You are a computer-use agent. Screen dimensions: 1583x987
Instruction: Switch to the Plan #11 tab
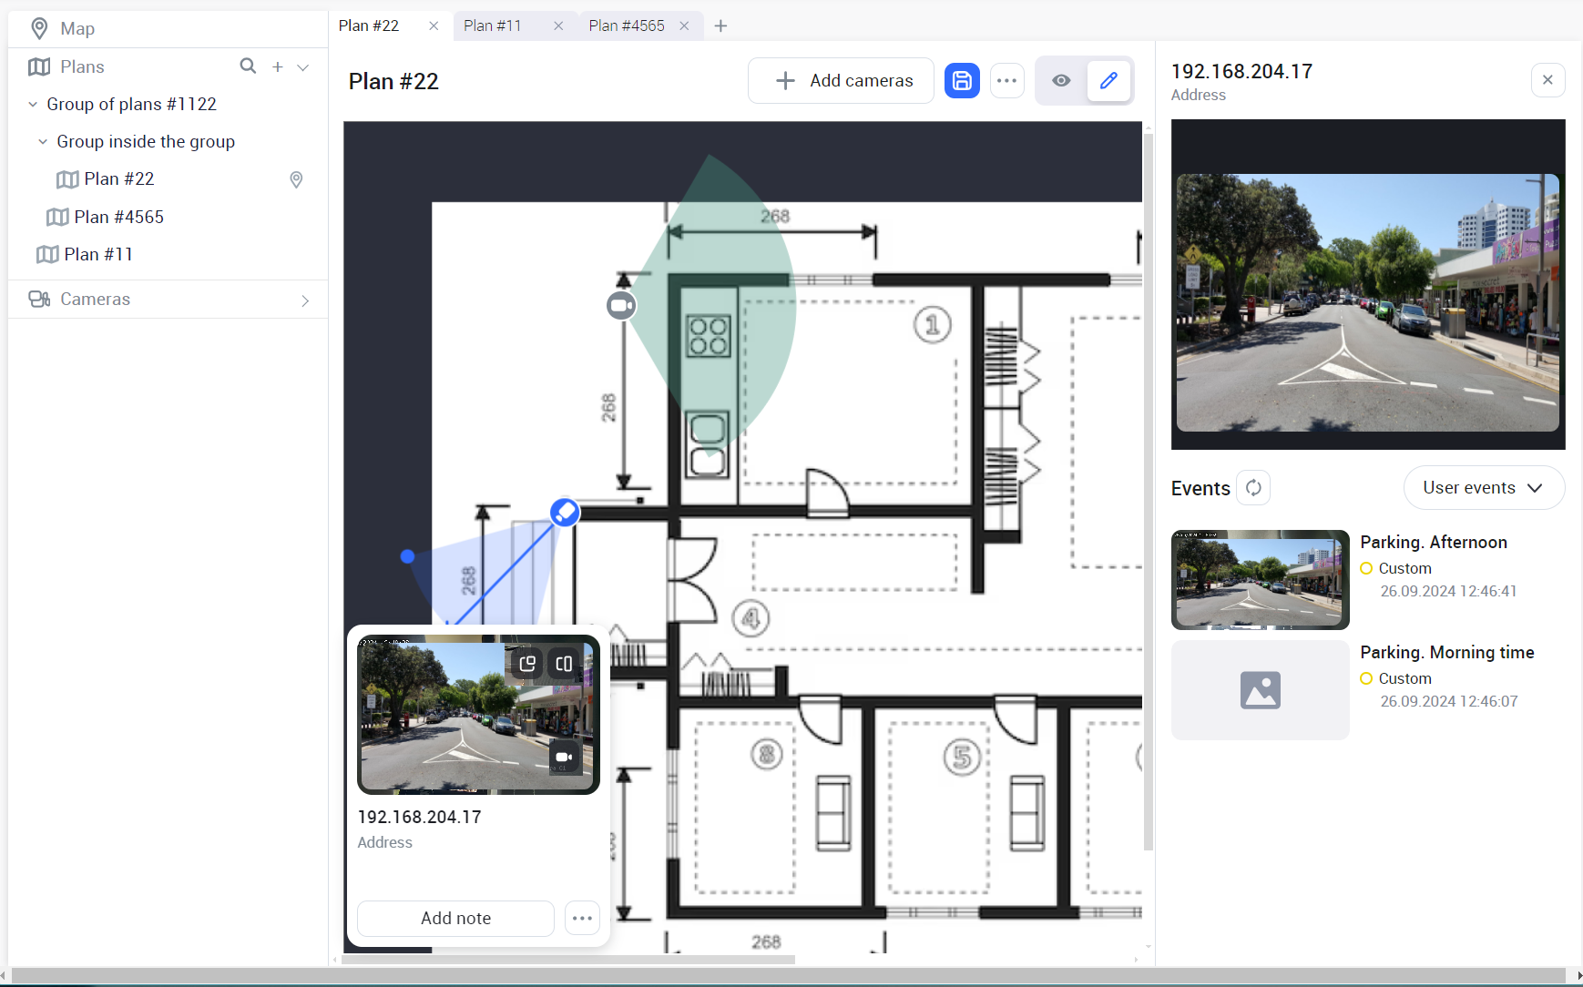click(x=493, y=25)
